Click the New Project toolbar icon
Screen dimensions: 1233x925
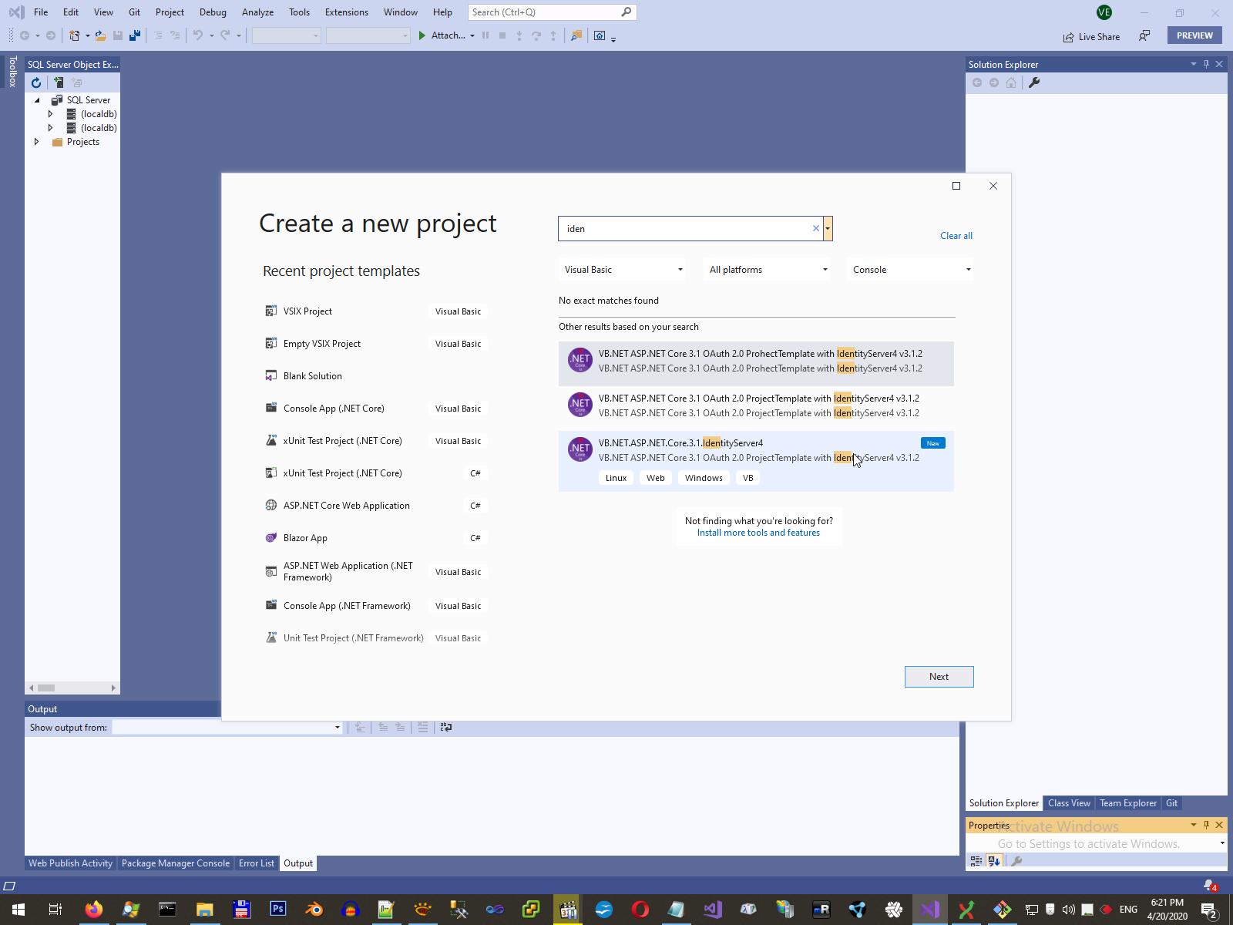(x=74, y=35)
